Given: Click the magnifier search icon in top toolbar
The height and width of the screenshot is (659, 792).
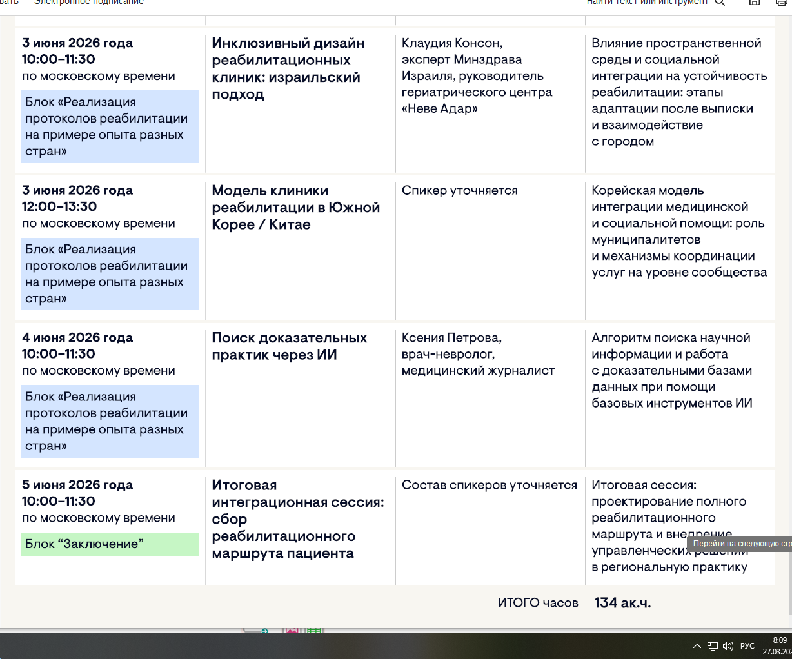Looking at the screenshot, I should (720, 3).
